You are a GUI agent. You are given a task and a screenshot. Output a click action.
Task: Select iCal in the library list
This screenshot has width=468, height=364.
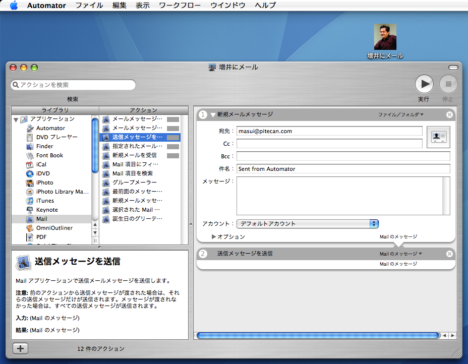51,164
